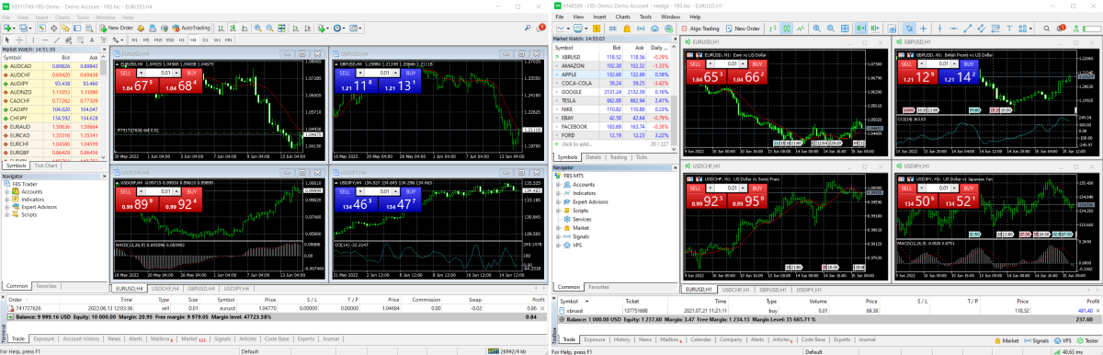Viewport: 1103px width, 355px height.
Task: Click BUY on the MT4 EURUSD,H4 chart panel
Action: 192,73
